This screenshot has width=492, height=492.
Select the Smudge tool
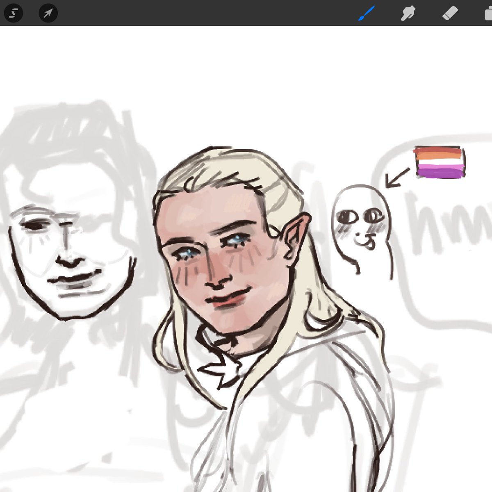click(408, 14)
